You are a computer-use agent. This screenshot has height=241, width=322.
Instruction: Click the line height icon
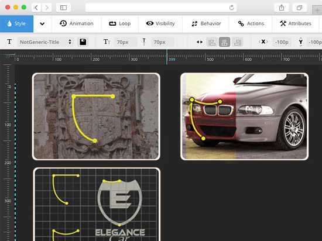click(x=144, y=42)
